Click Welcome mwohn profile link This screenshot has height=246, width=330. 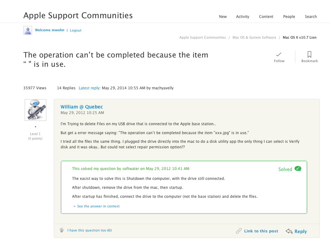50,30
